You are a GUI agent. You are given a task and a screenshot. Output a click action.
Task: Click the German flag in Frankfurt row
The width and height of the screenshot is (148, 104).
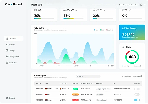click(46, 89)
